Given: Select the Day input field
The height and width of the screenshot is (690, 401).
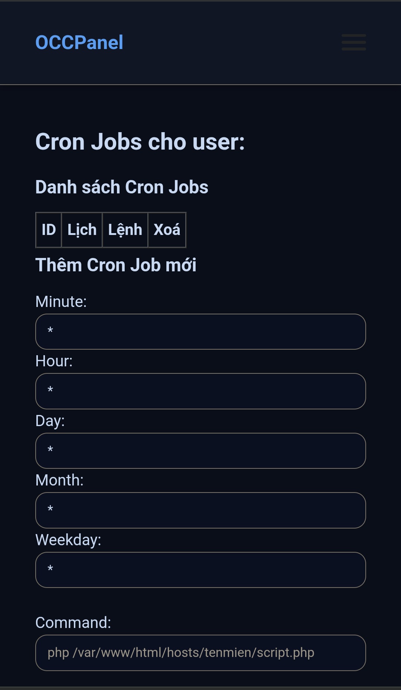Looking at the screenshot, I should coord(200,451).
